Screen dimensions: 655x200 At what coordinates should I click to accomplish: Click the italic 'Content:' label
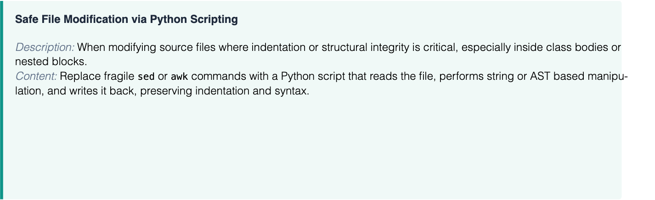pos(36,77)
